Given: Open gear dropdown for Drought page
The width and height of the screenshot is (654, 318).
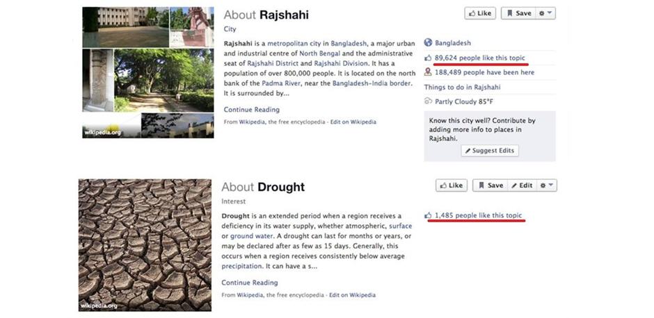Looking at the screenshot, I should point(548,185).
